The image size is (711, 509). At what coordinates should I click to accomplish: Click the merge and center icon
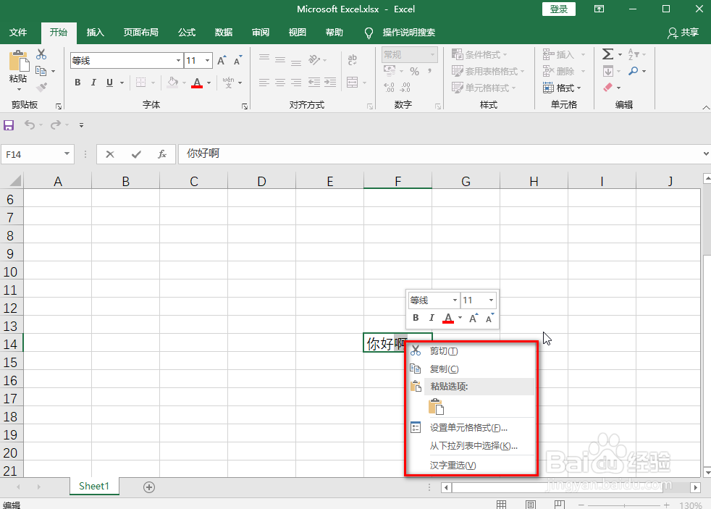pyautogui.click(x=353, y=82)
